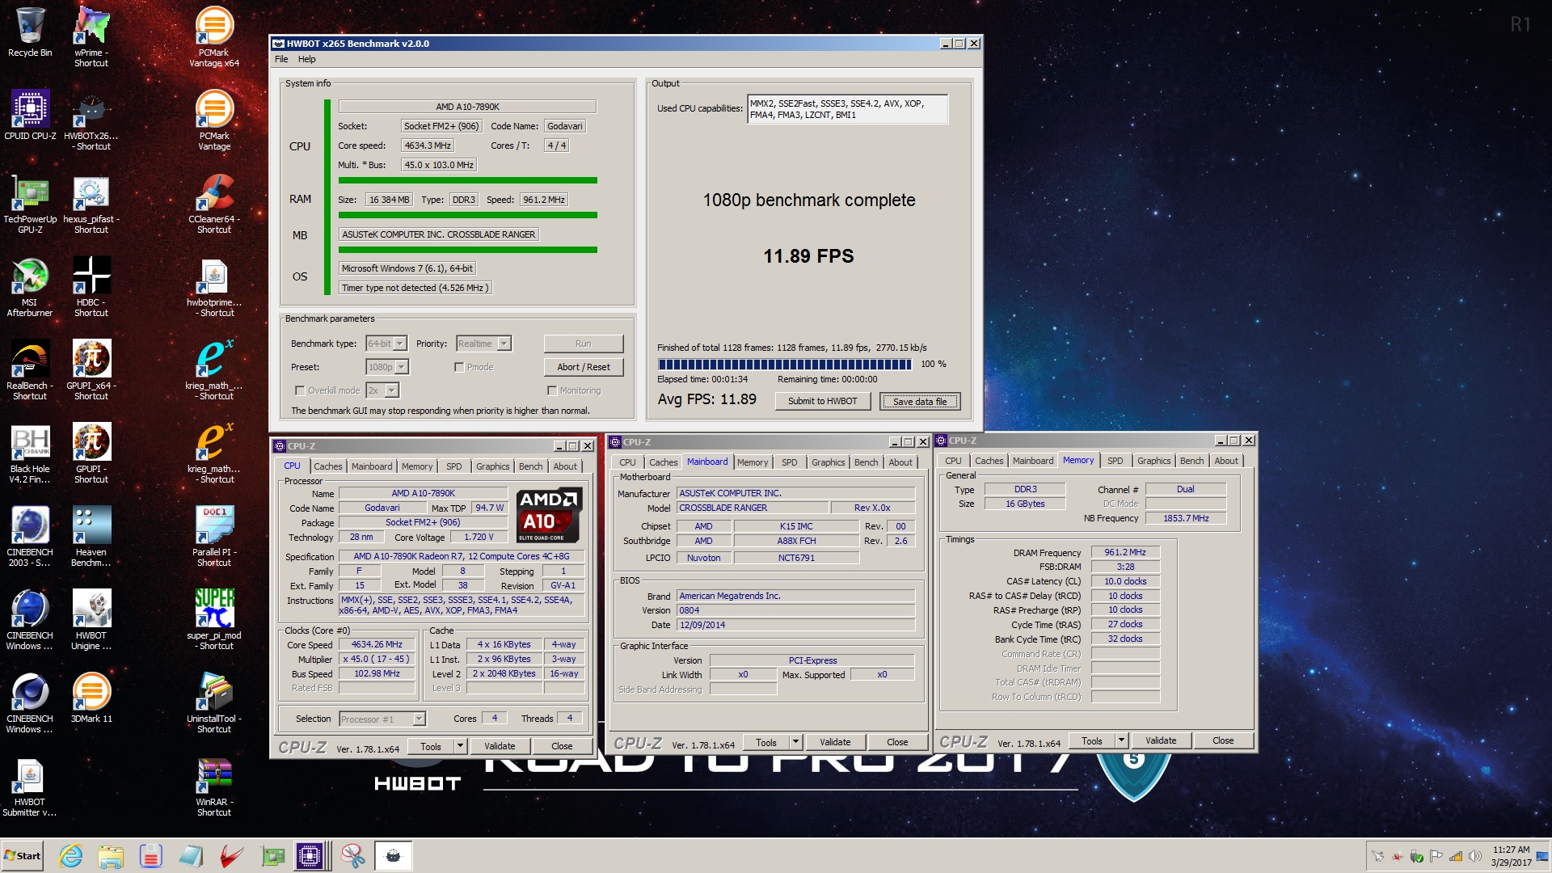The width and height of the screenshot is (1552, 873).
Task: Launch 3DMark 11 desktop icon
Action: [x=91, y=698]
